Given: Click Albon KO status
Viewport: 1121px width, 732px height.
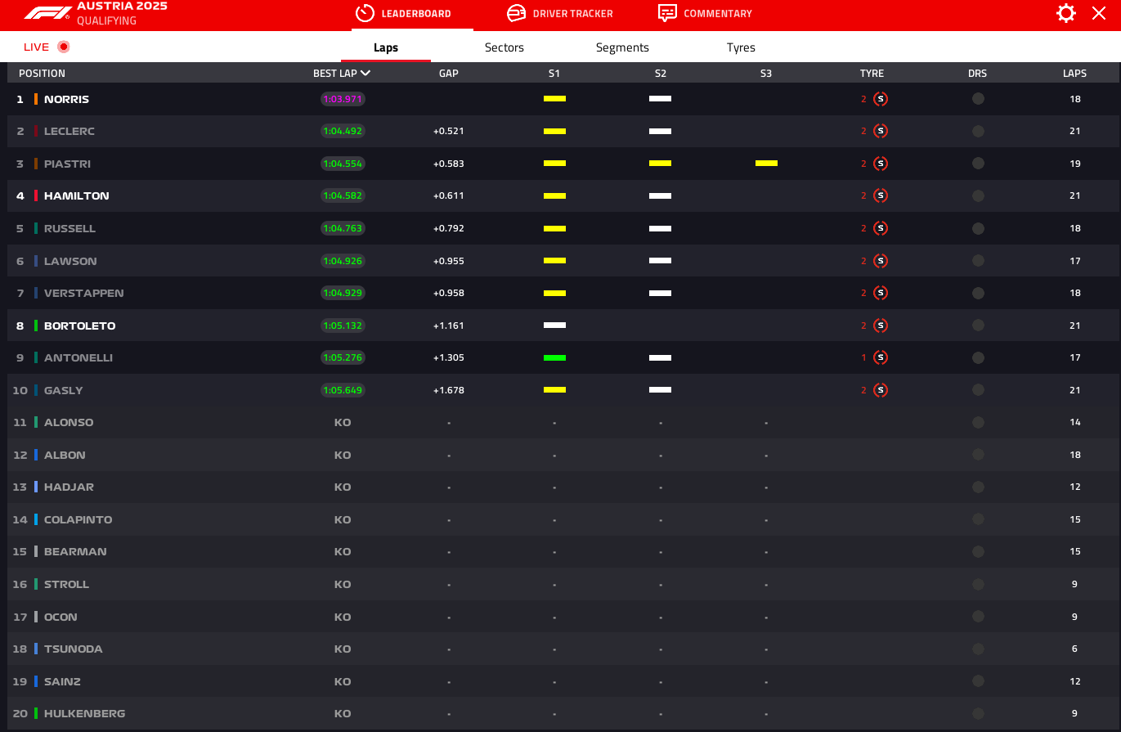Looking at the screenshot, I should (x=343, y=455).
